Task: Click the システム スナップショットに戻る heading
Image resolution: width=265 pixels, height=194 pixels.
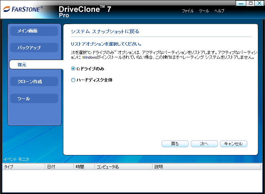Action: coord(105,32)
